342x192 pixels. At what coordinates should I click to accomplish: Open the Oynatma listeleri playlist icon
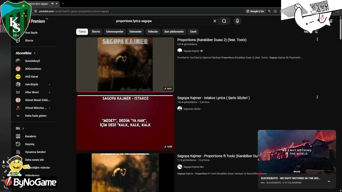click(18, 152)
